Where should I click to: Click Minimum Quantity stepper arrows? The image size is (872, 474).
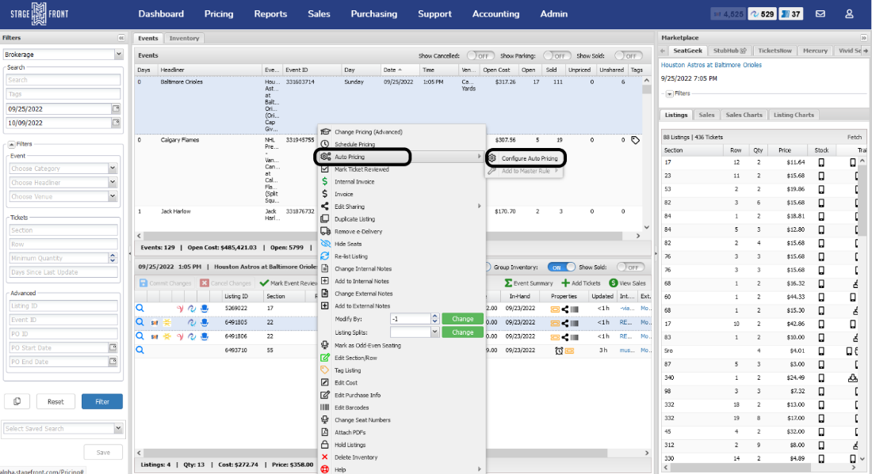113,258
